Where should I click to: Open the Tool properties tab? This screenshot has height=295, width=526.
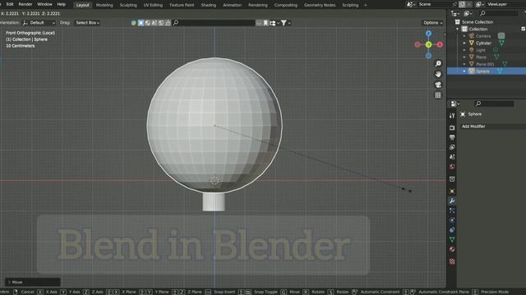(x=452, y=116)
